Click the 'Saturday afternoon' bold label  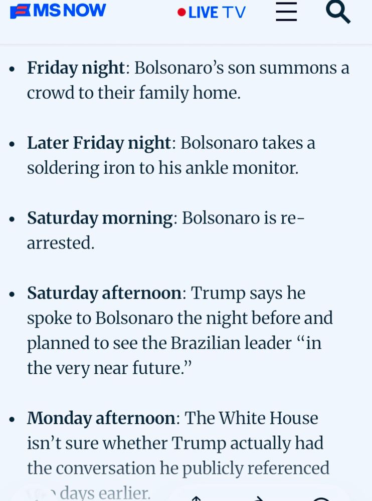[x=104, y=293]
